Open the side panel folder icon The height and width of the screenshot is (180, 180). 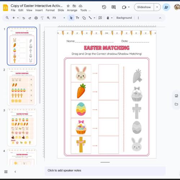(x=176, y=104)
